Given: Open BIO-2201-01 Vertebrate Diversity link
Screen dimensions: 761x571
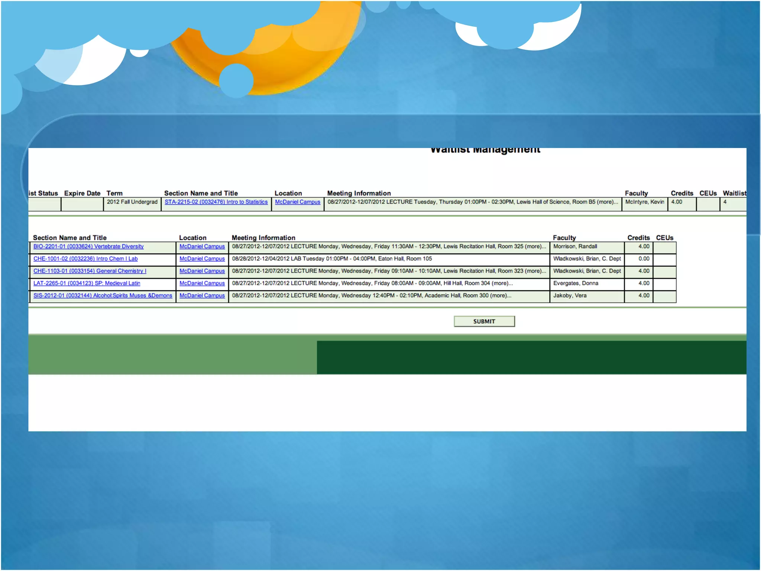Looking at the screenshot, I should (x=88, y=246).
